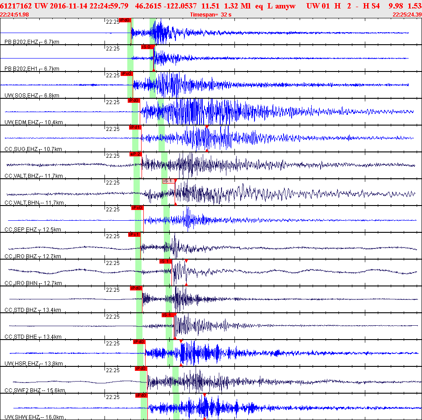Viewport: 422px width, 420px height.
Task: Click the CC.SEP.EHZ 12.5km station label
Action: click(33, 230)
